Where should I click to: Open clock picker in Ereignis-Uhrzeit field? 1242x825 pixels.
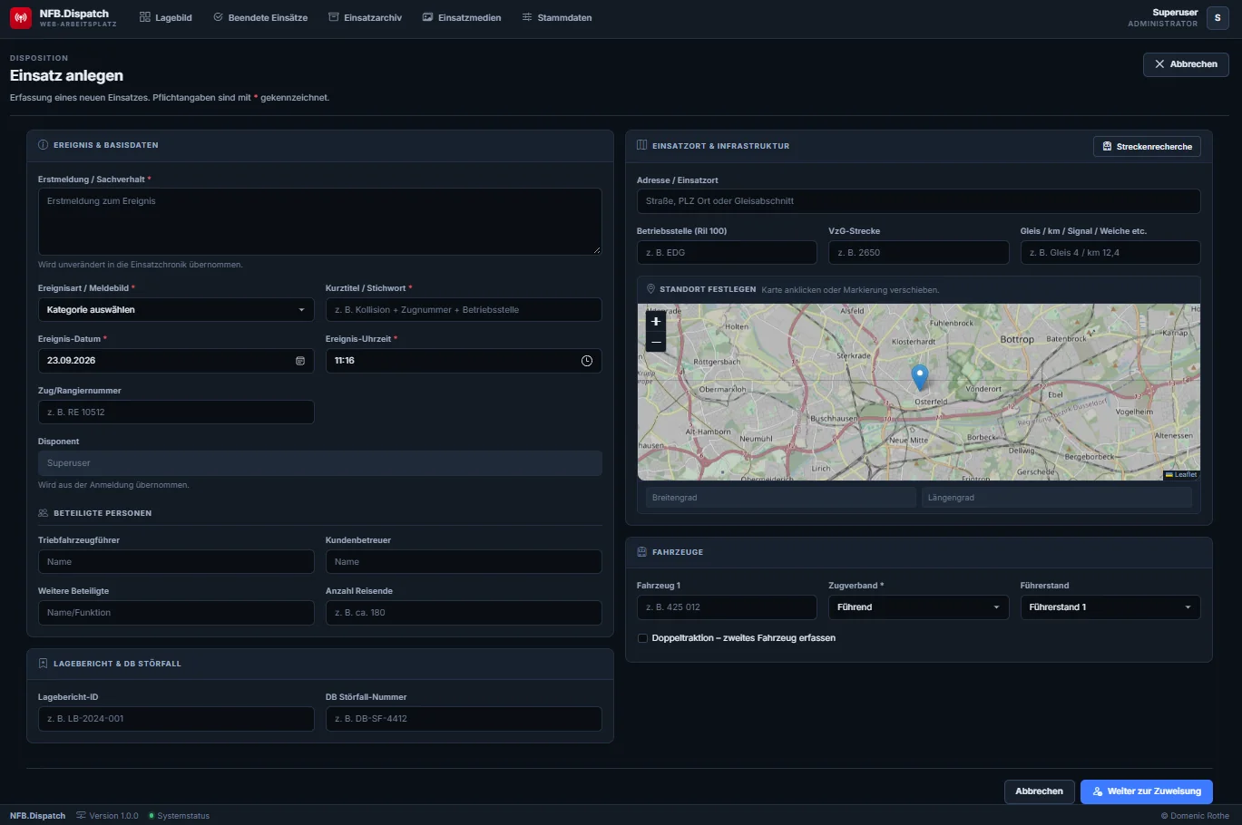coord(587,361)
